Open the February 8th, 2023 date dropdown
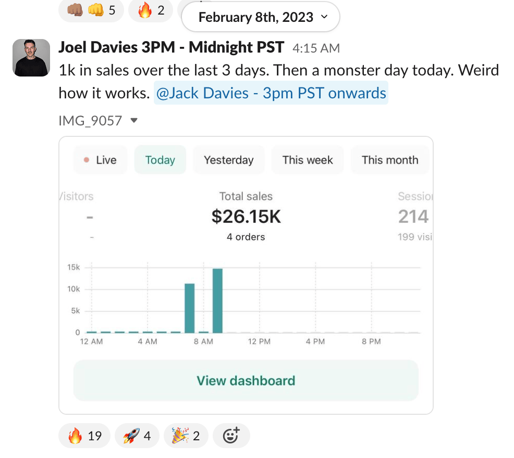 pyautogui.click(x=261, y=17)
